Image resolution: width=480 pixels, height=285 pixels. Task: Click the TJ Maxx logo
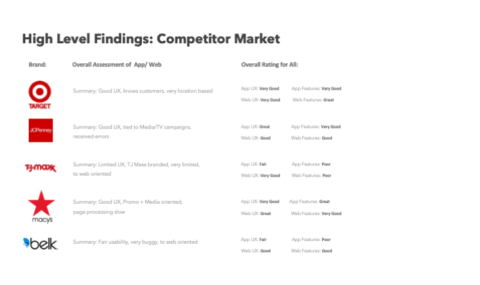pyautogui.click(x=41, y=168)
